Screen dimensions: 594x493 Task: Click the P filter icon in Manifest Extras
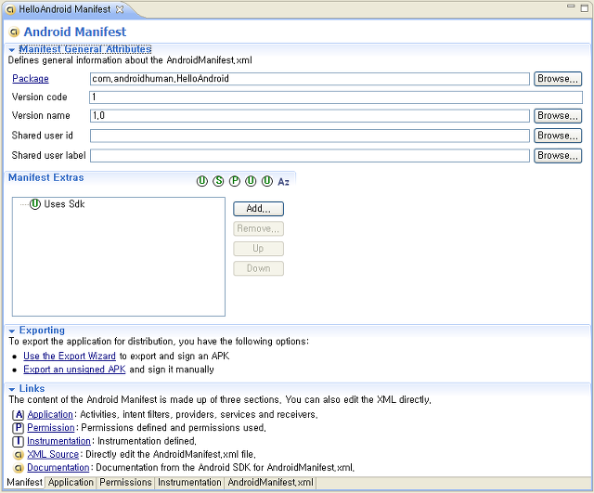[235, 182]
